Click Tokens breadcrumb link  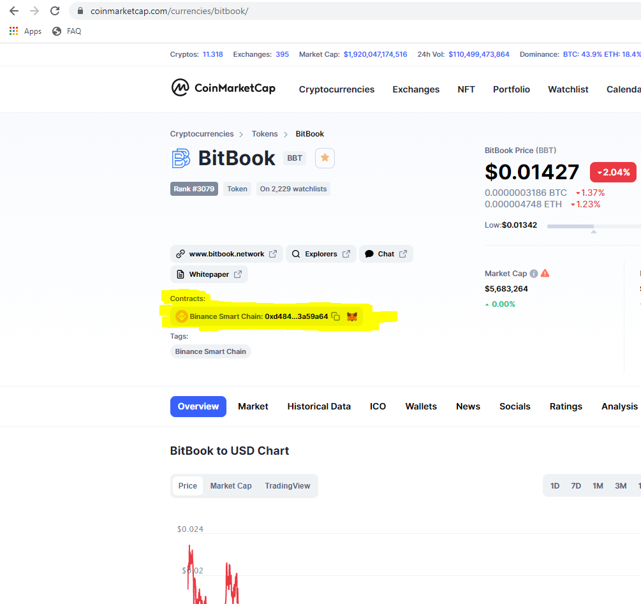(265, 134)
